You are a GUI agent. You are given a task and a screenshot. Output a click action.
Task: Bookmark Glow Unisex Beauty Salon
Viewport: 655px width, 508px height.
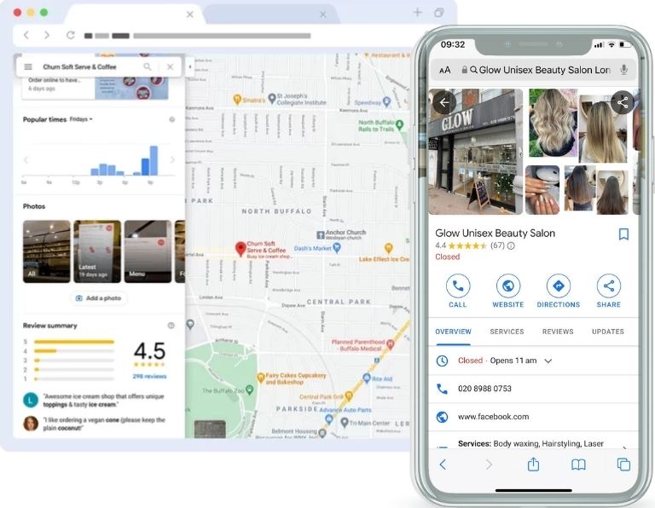click(623, 234)
